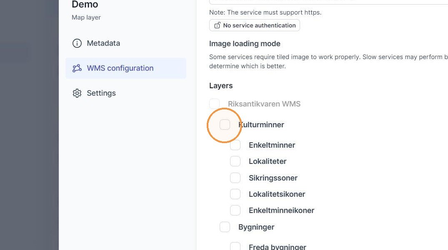Select the WMS configuration menu item
448x250 pixels.
pyautogui.click(x=126, y=68)
